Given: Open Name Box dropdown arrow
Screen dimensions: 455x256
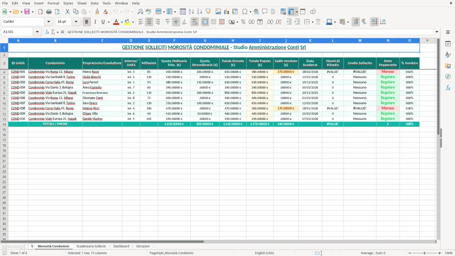Looking at the screenshot, I should click(37, 32).
